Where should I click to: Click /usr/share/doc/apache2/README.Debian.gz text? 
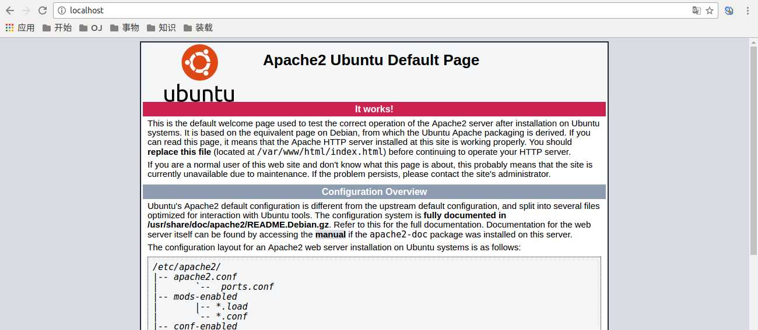coord(238,225)
